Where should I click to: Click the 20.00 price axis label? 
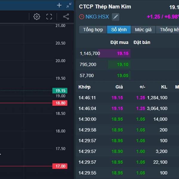(61, 61)
